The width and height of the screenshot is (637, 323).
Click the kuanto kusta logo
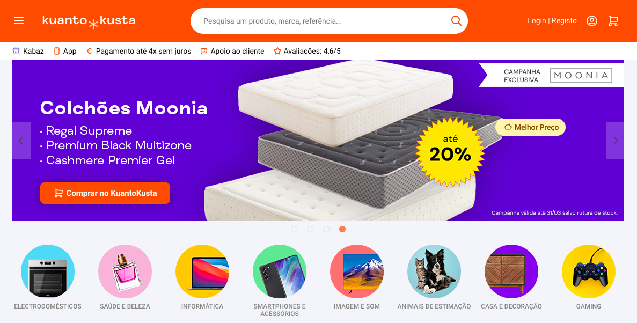click(x=89, y=21)
